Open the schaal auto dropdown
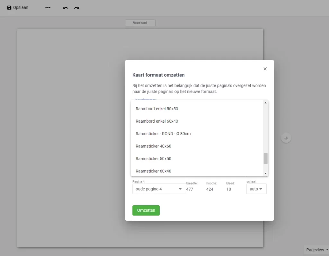The width and height of the screenshot is (329, 256). (256, 189)
